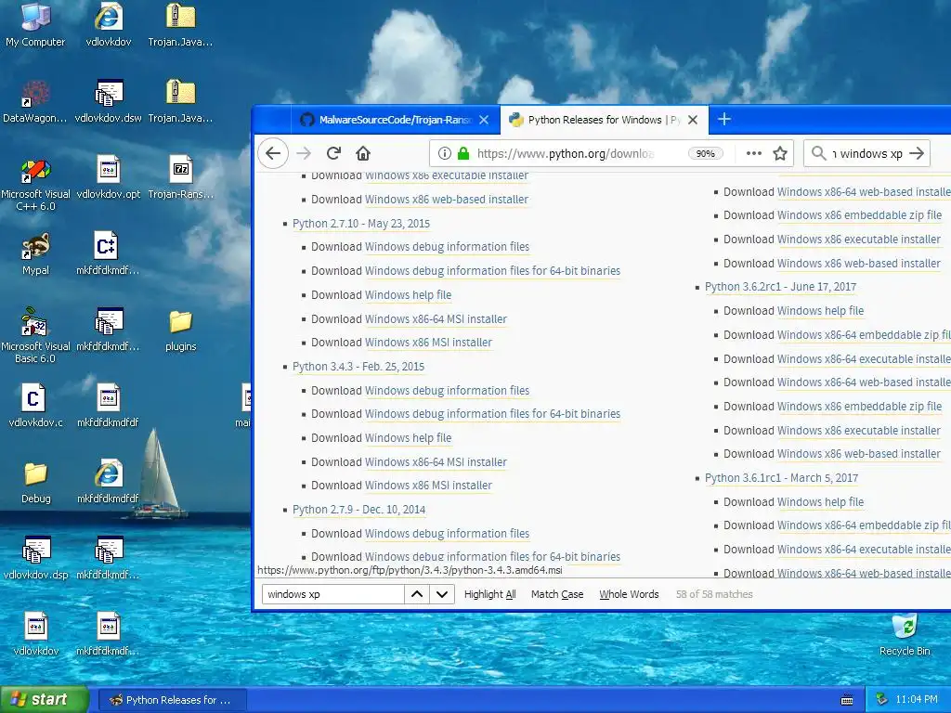Click the search magnifier icon
The image size is (951, 713).
(x=819, y=153)
